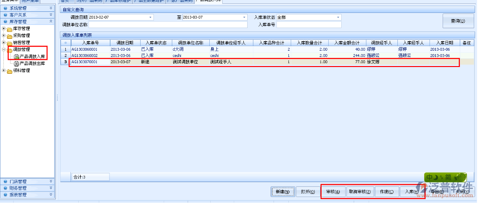
Task: Click the 打开(O) button
Action: pos(308,192)
